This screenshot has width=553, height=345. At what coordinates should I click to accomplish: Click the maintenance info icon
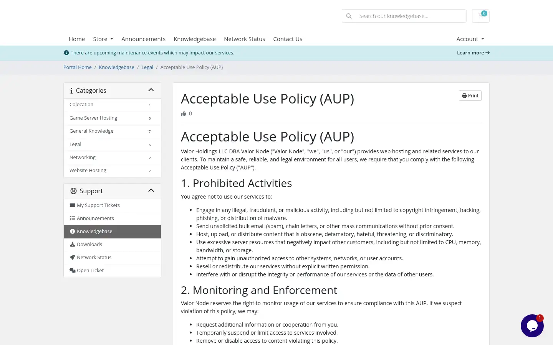point(66,53)
